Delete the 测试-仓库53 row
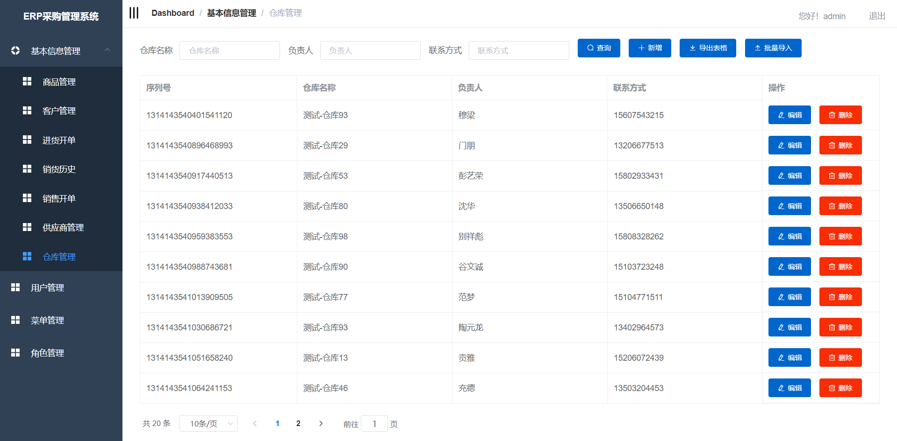Screen dimensions: 897x441 840,175
